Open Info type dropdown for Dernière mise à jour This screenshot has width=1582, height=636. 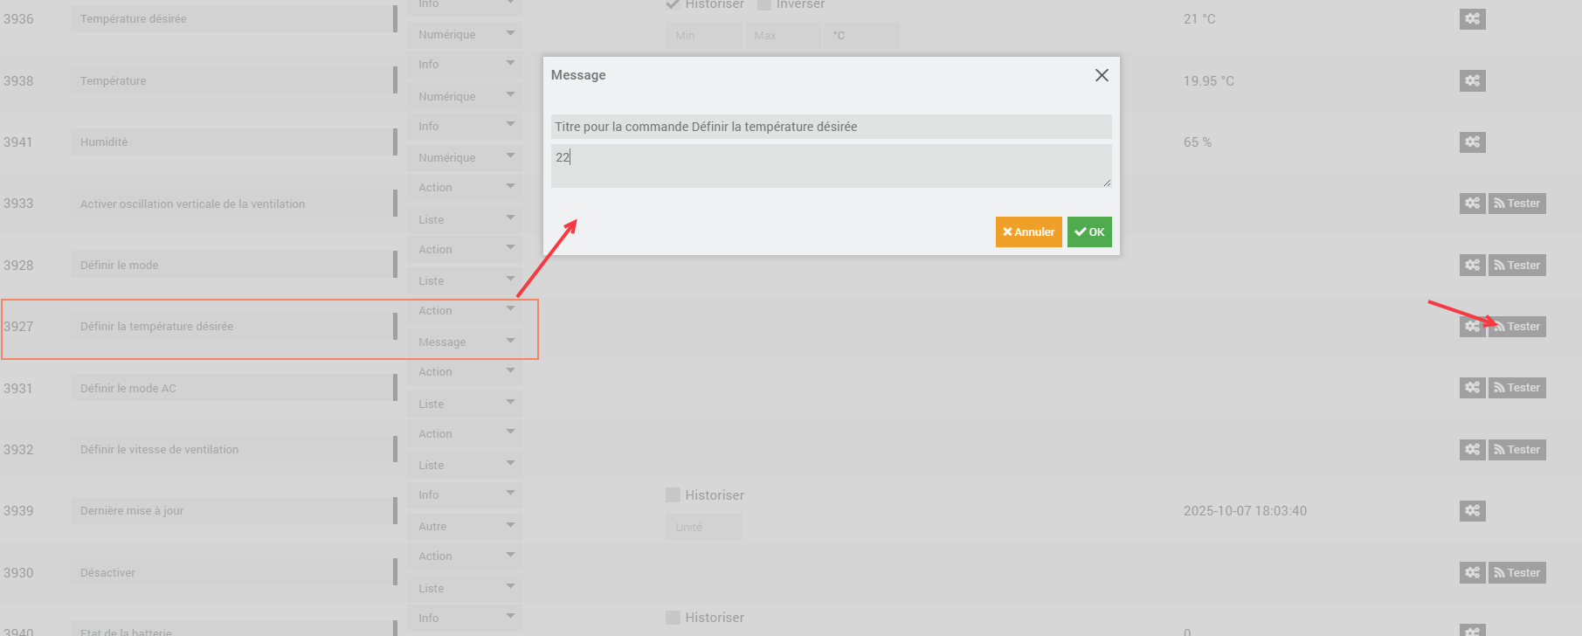tap(465, 495)
